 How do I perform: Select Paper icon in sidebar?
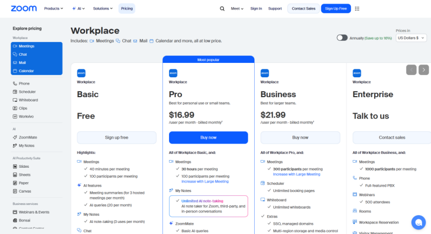[x=15, y=183]
